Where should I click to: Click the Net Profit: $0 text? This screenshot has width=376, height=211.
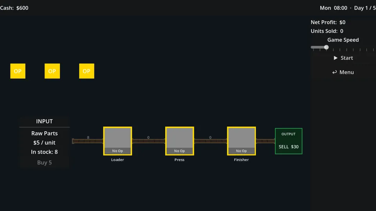click(328, 22)
